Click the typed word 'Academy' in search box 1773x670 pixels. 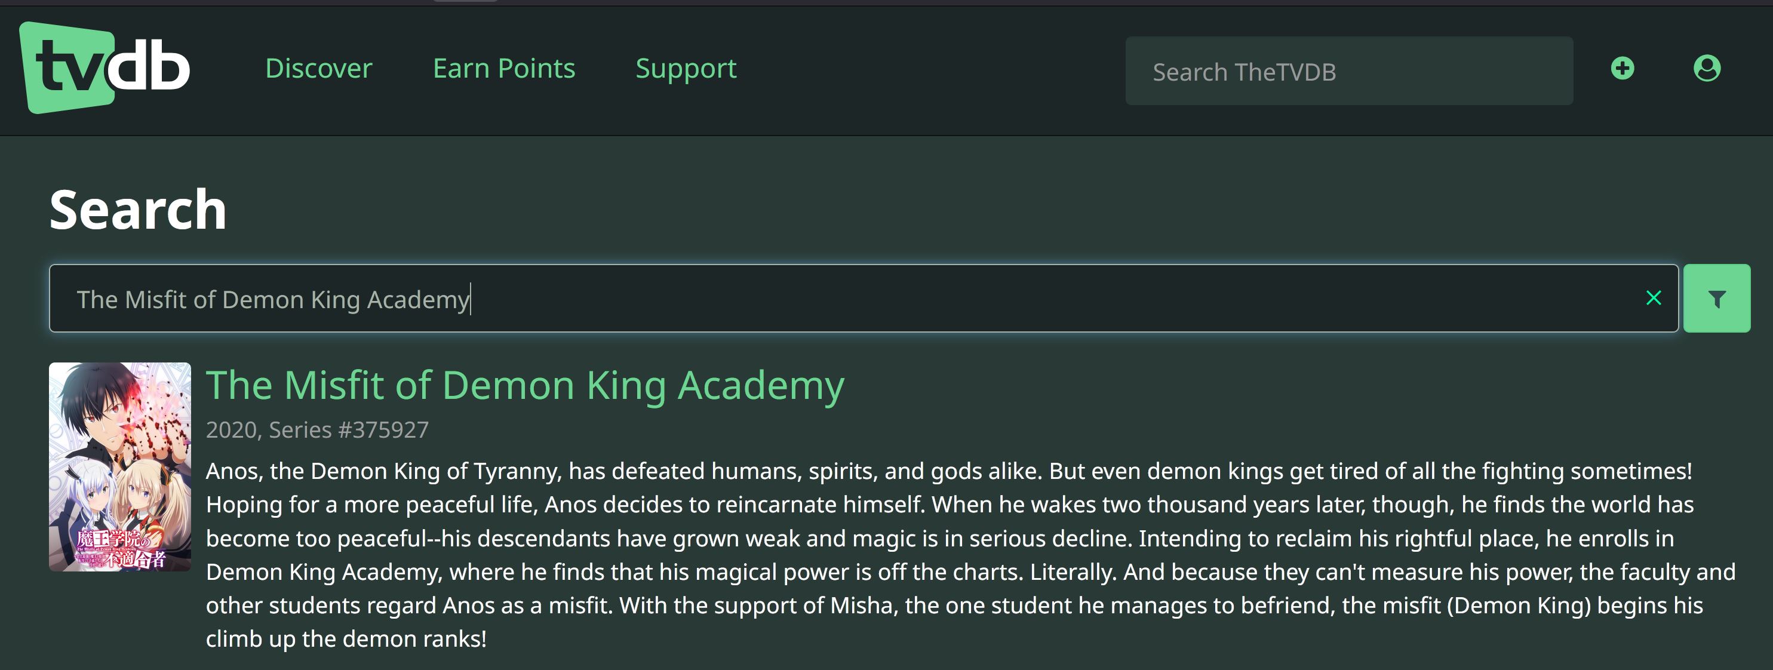(x=418, y=300)
